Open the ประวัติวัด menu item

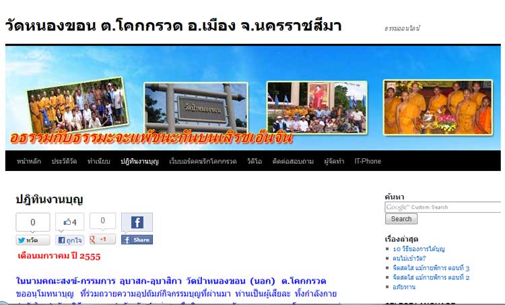(64, 161)
